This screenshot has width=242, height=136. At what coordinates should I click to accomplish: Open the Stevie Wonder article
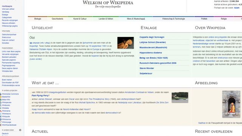pyautogui.click(x=147, y=68)
